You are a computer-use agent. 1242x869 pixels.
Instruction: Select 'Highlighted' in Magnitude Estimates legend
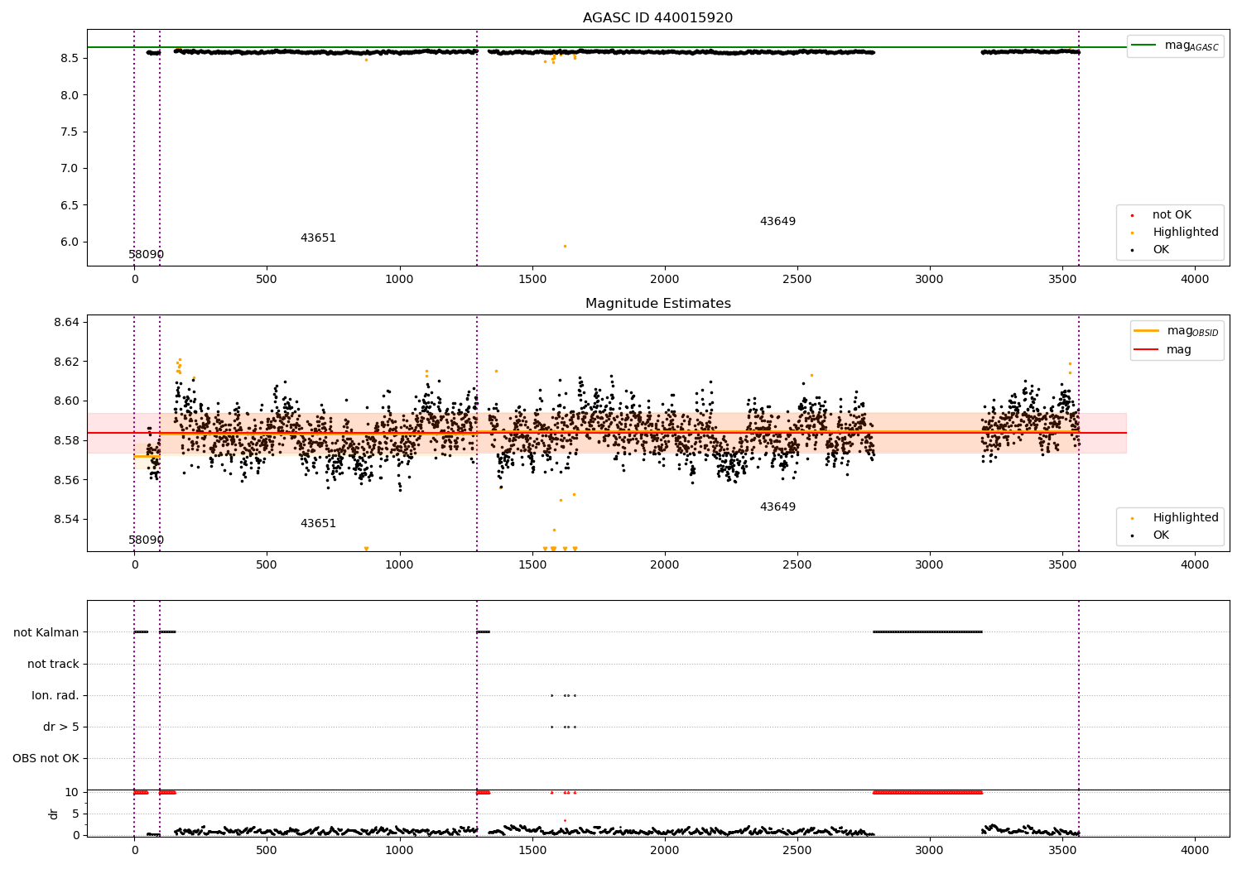point(1186,517)
